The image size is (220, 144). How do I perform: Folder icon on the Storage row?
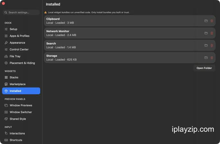[x=206, y=58]
